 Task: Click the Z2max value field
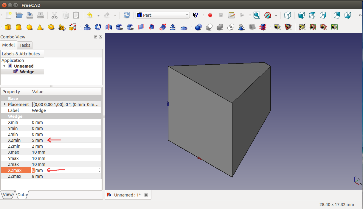click(x=66, y=176)
